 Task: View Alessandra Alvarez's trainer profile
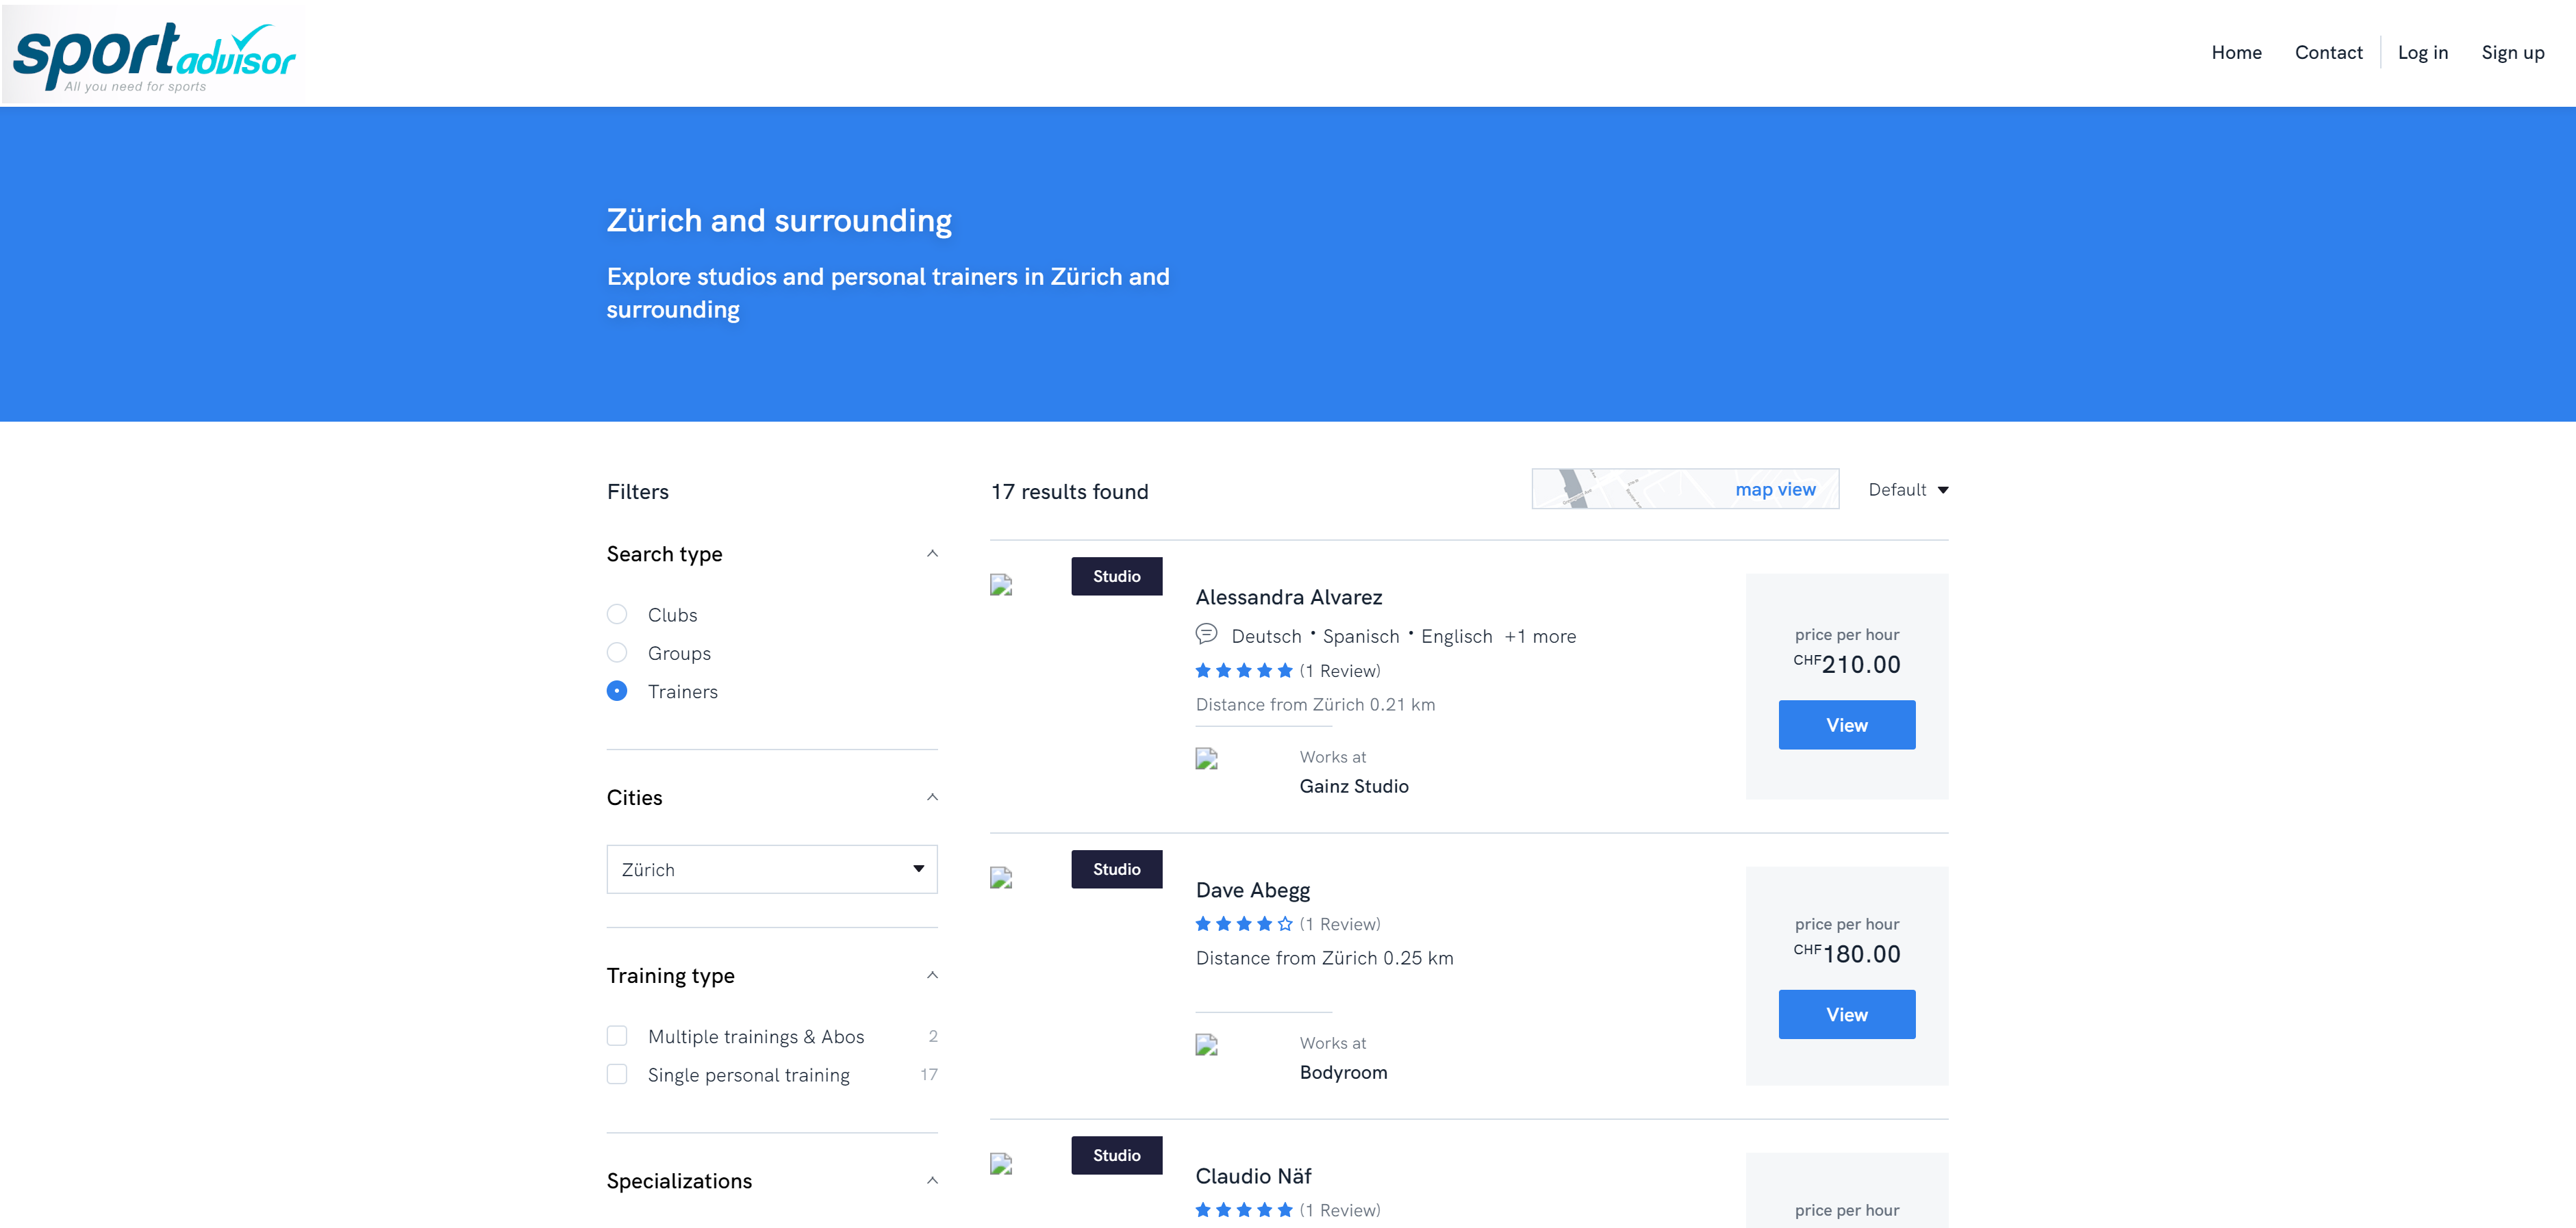click(1846, 725)
